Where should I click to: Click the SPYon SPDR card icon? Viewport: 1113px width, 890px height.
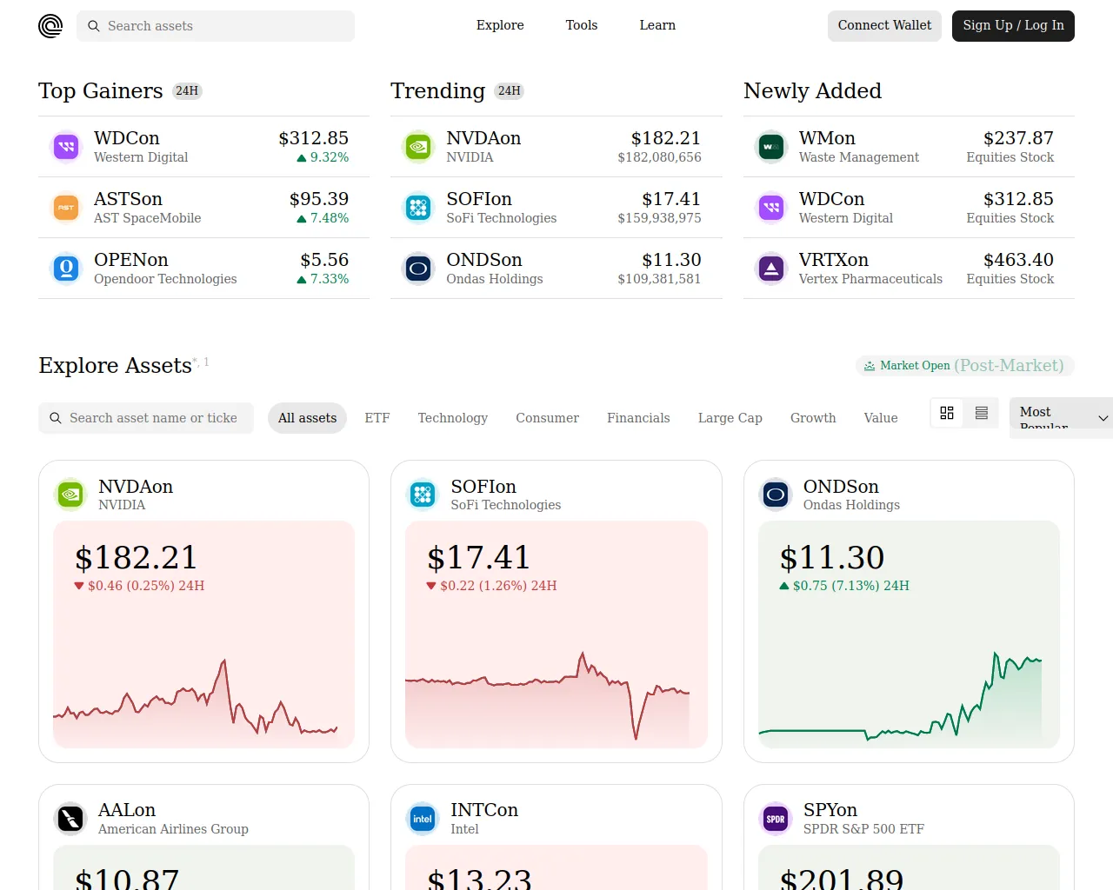tap(776, 819)
